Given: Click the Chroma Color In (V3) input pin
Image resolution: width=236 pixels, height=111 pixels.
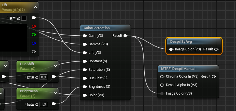Looking at the screenshot, I should (x=162, y=76).
